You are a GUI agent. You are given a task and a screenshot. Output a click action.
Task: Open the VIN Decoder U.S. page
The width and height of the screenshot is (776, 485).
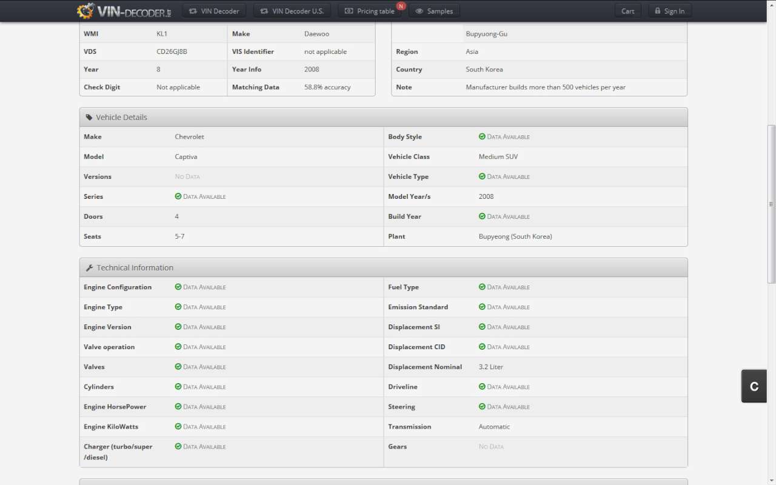[x=292, y=11]
